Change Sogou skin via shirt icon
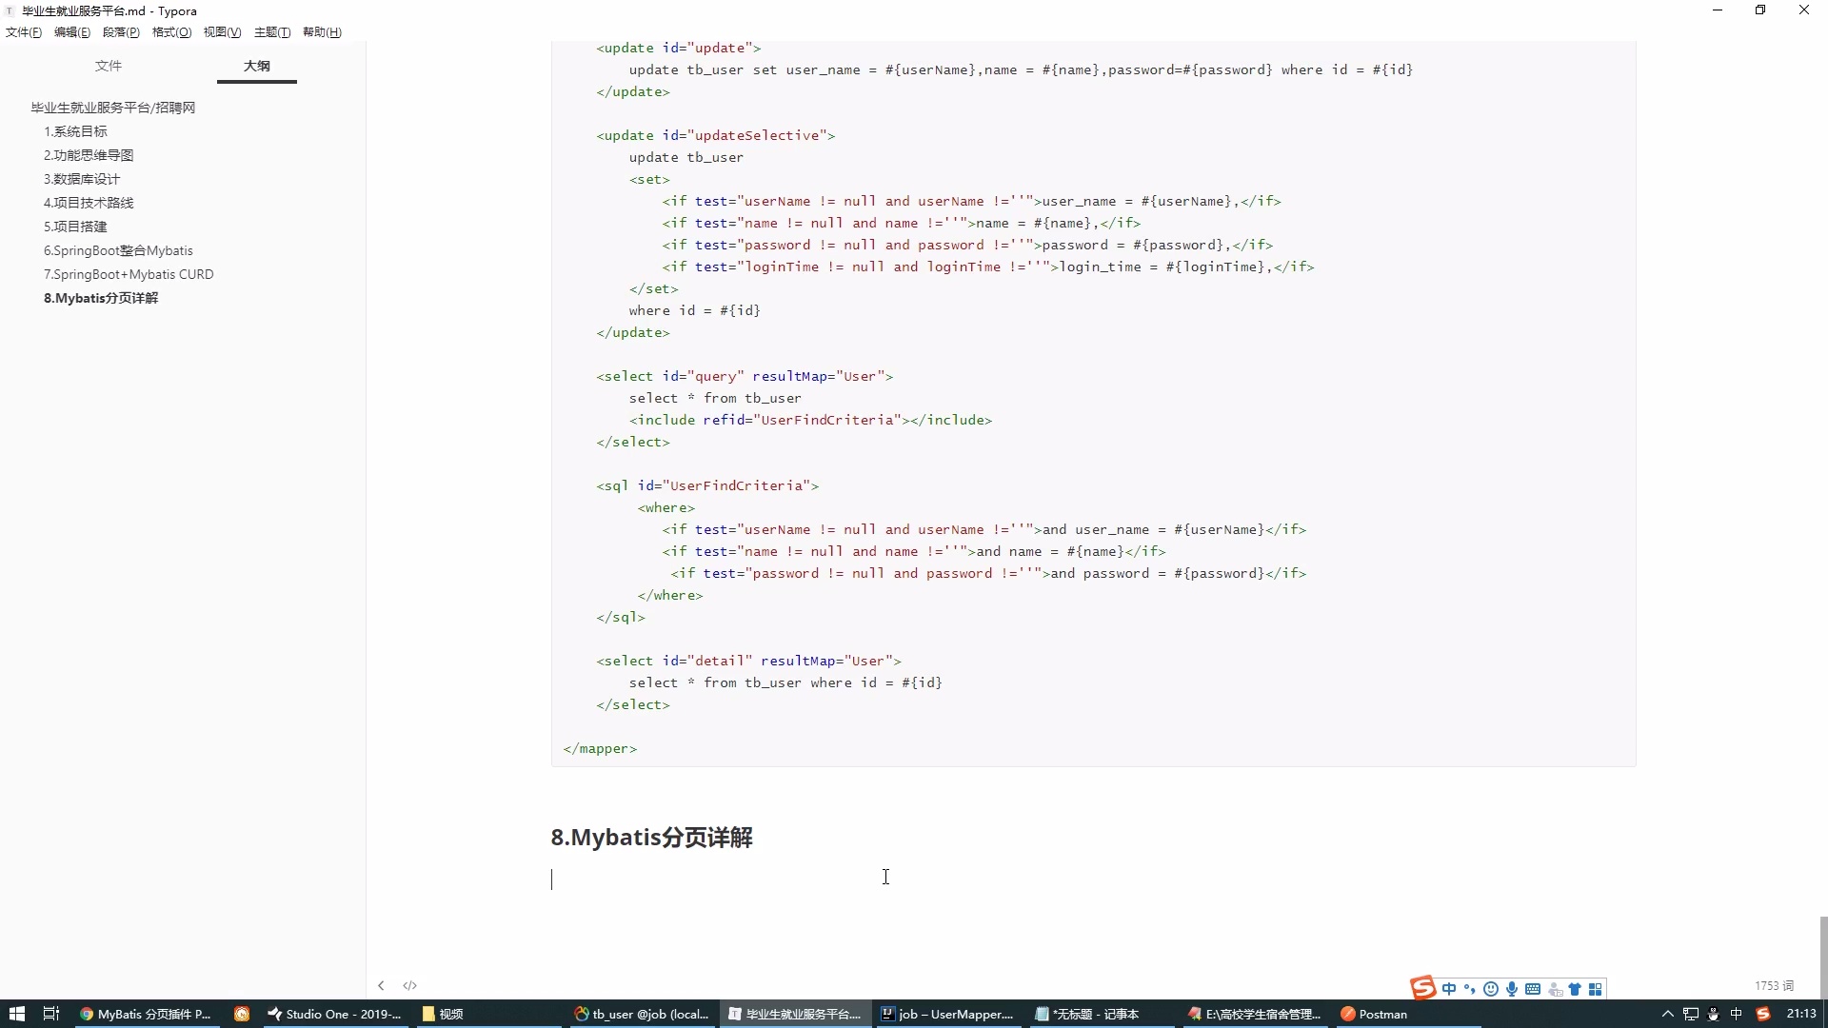The height and width of the screenshot is (1028, 1828). coord(1576,990)
